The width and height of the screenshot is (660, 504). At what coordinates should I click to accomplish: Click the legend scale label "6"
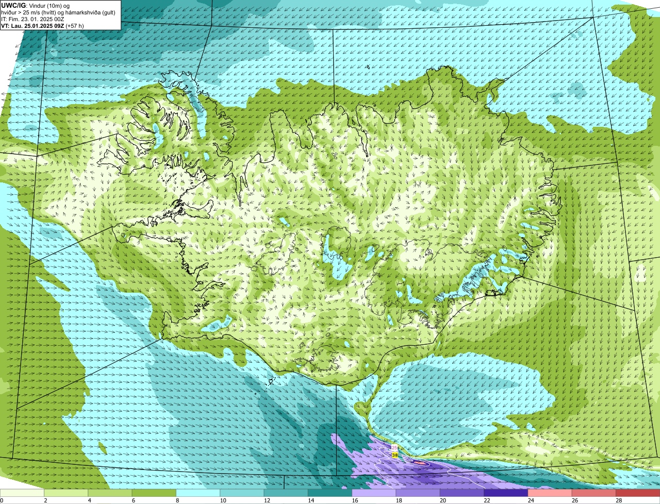click(134, 500)
